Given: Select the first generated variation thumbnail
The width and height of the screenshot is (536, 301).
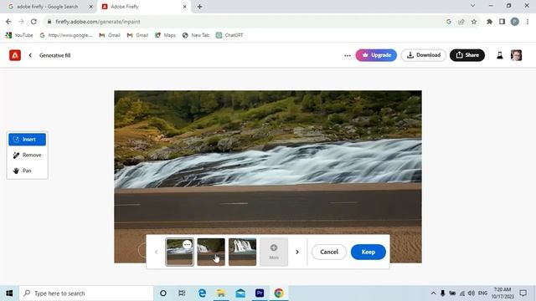Looking at the screenshot, I should tap(179, 252).
